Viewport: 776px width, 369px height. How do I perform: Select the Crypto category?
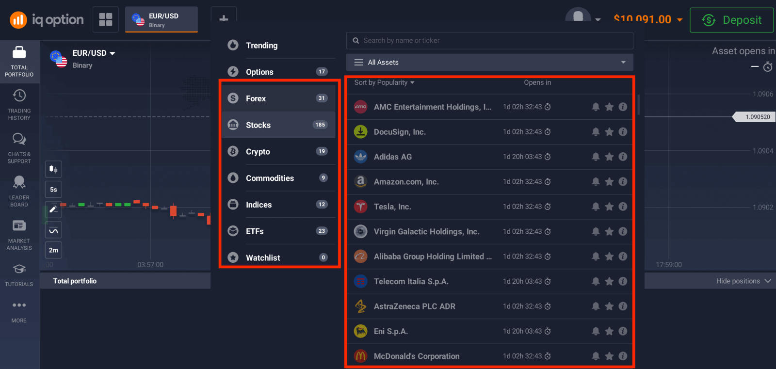[278, 151]
